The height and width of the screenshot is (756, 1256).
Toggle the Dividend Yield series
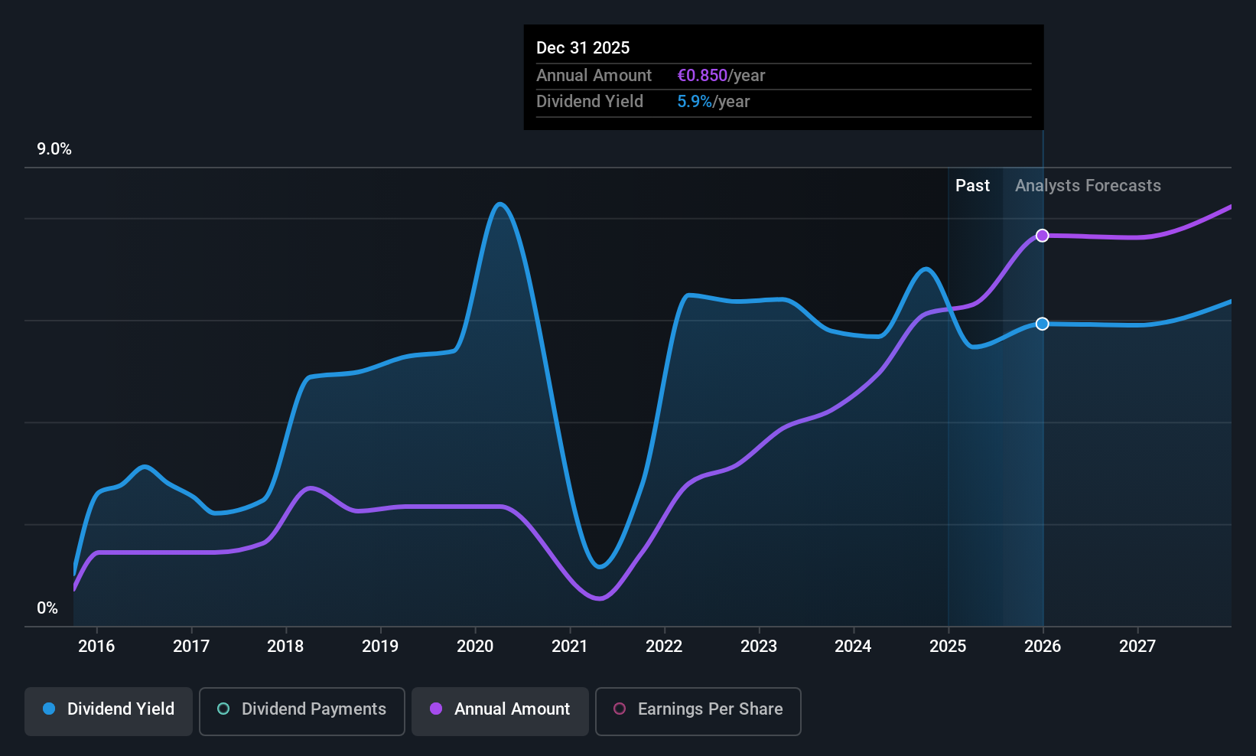point(109,712)
